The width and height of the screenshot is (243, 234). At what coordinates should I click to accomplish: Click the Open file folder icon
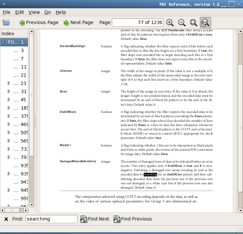click(x=6, y=22)
